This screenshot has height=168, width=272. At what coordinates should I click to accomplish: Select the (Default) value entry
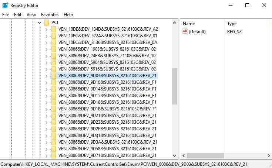coord(197,32)
